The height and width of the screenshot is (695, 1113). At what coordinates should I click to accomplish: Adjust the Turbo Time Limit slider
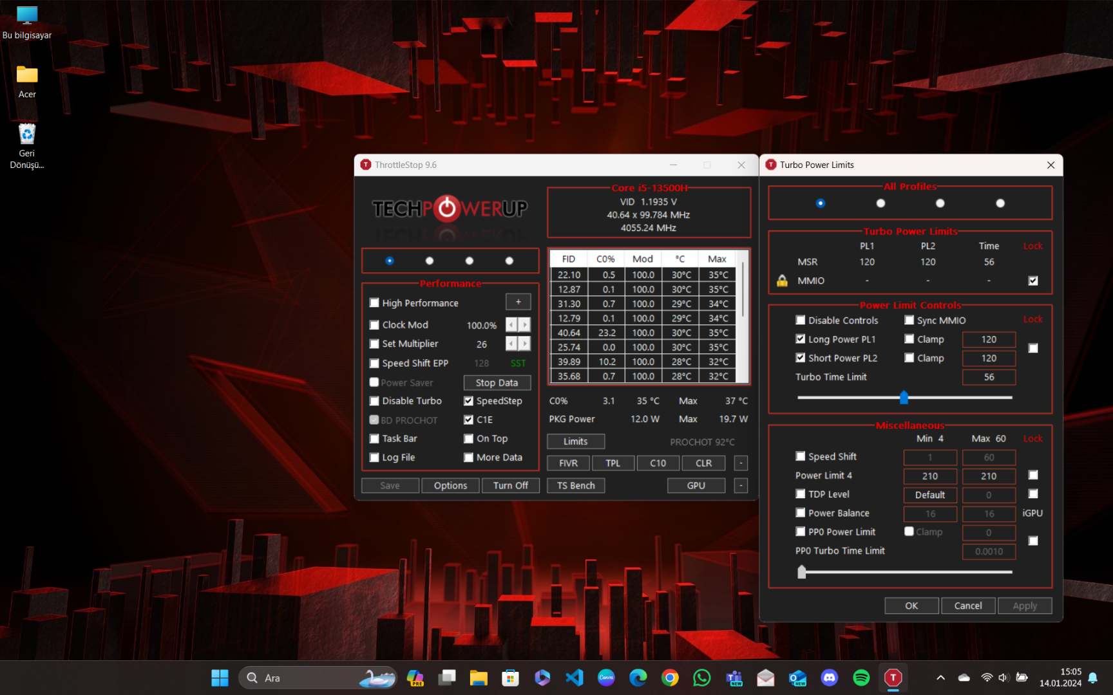point(904,398)
